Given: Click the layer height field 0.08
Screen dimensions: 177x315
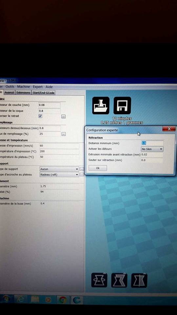Looking at the screenshot, I should [x=49, y=105].
